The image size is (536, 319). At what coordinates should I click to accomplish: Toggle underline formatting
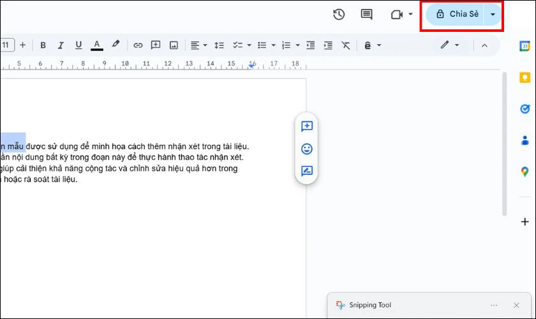click(x=78, y=45)
